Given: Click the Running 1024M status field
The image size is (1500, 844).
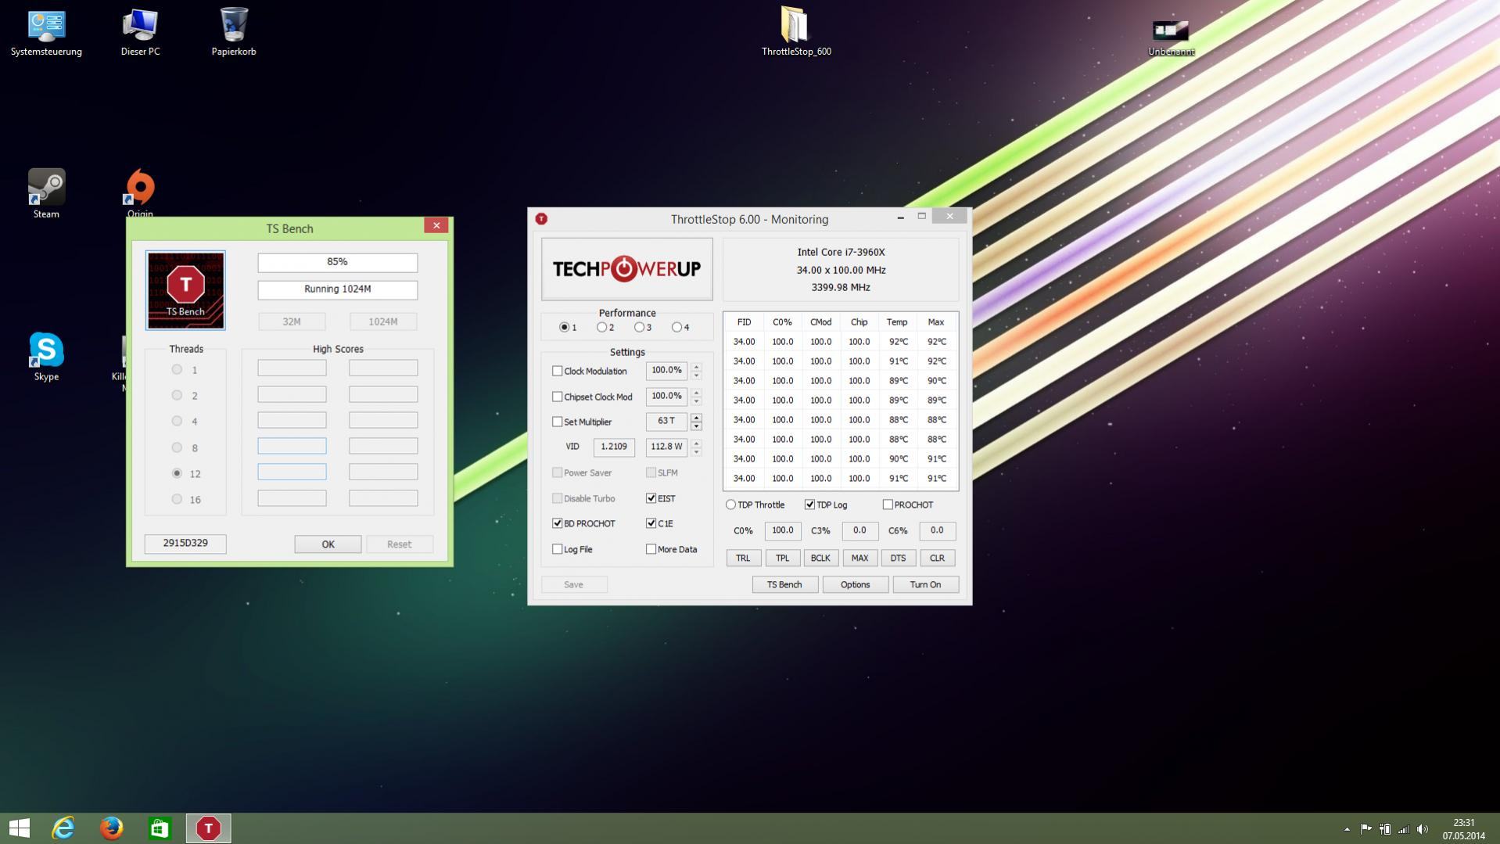Looking at the screenshot, I should pos(337,289).
